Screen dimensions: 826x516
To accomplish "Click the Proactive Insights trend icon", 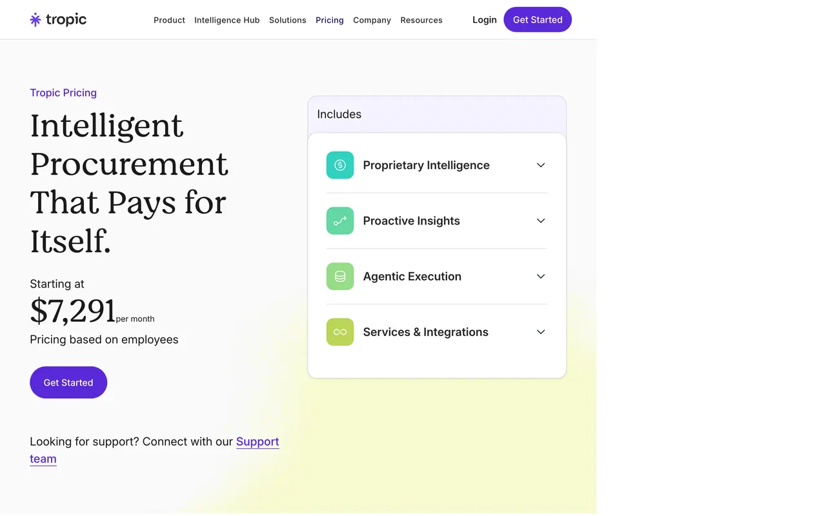I will point(340,221).
